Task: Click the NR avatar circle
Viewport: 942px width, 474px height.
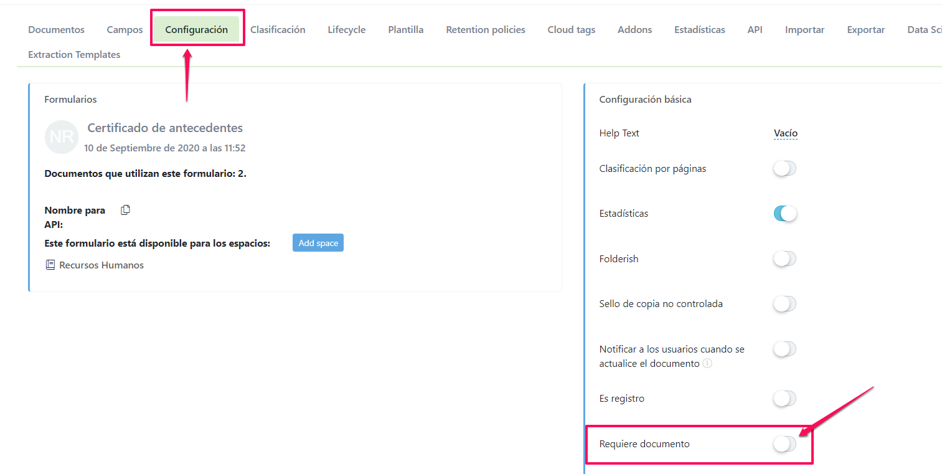Action: click(62, 137)
